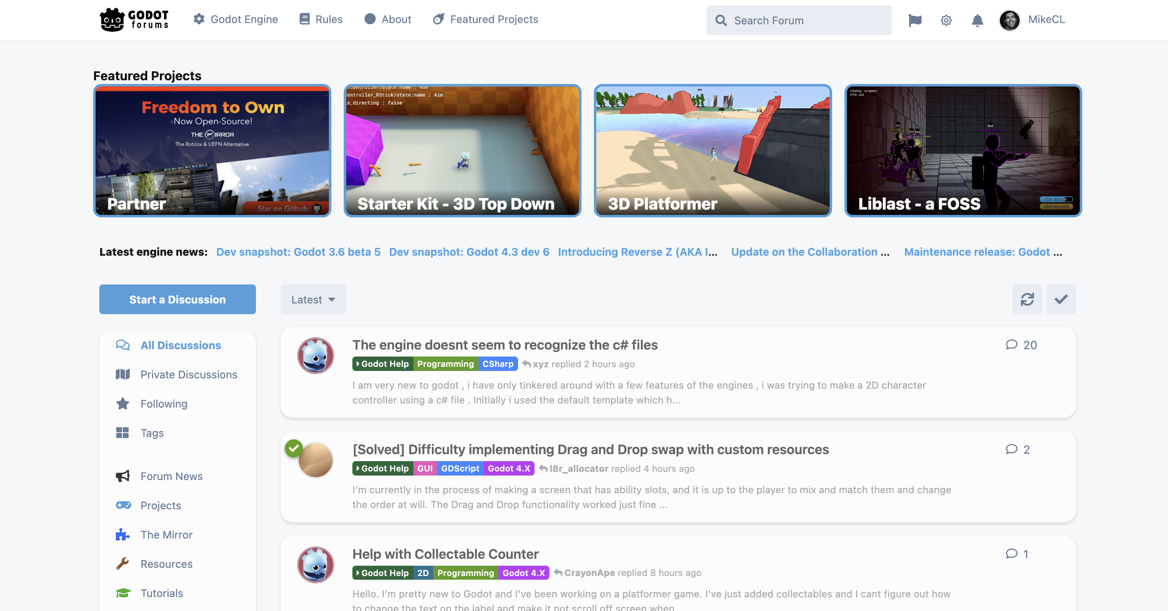Viewport: 1168px width, 611px height.
Task: Open Godot Engine in the top navigation
Action: pos(236,19)
